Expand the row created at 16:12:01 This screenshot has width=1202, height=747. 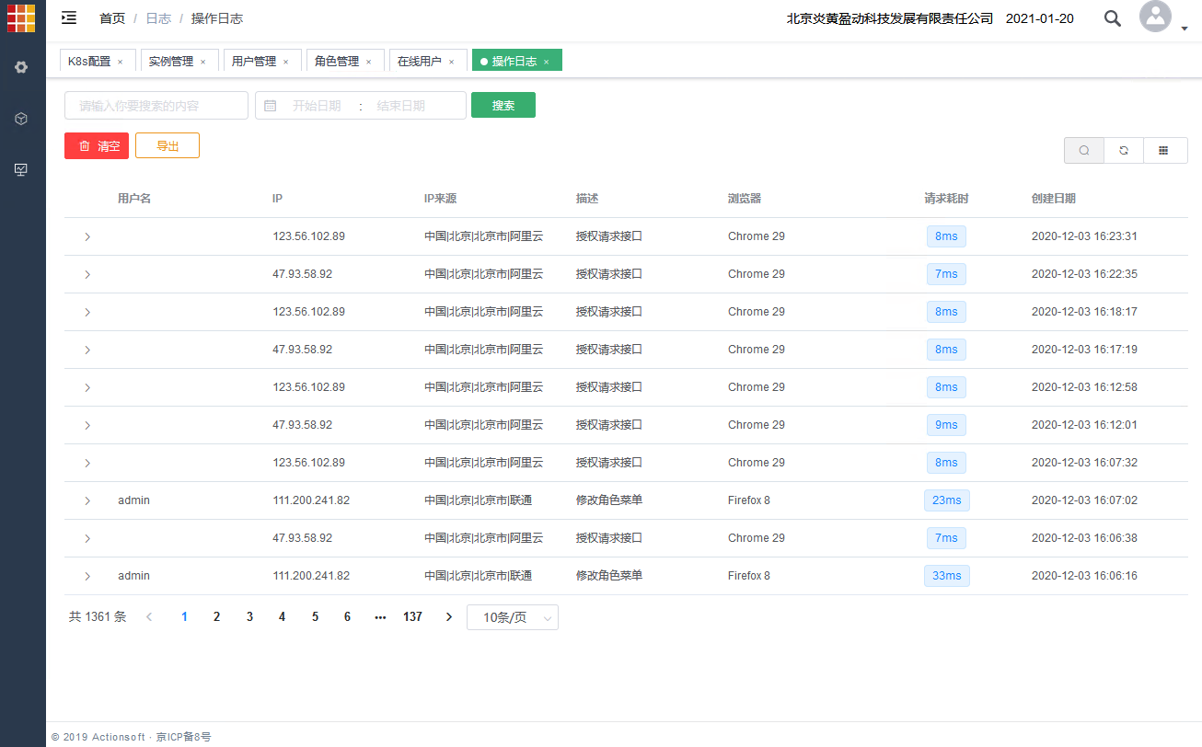pos(87,425)
